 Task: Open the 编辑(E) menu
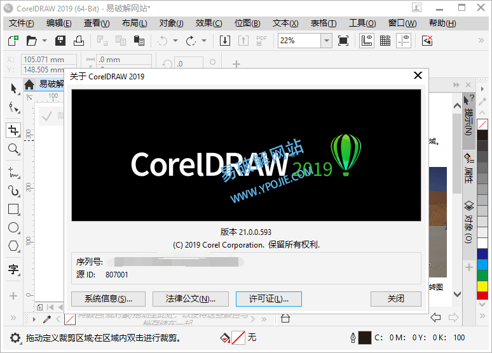click(58, 23)
